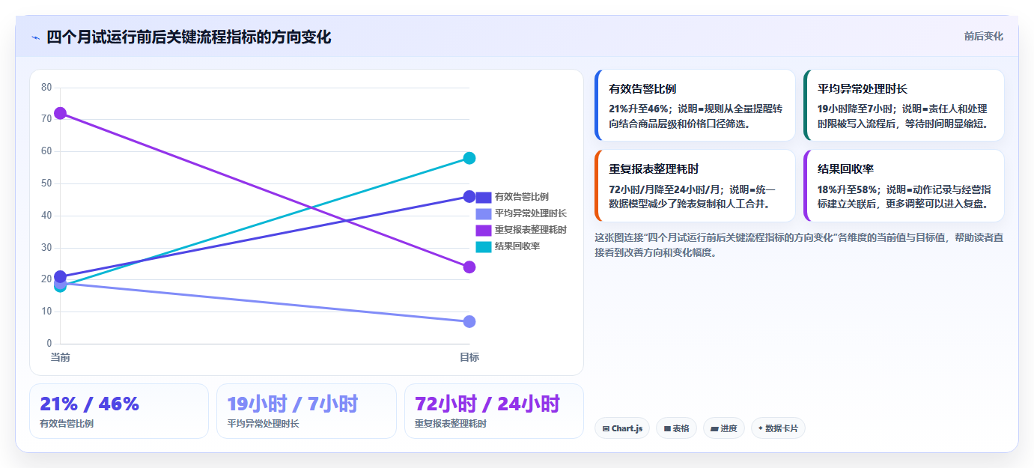Screen dimensions: 1034x468
Task: Click the cyan target data point at 58
Action: click(x=469, y=158)
